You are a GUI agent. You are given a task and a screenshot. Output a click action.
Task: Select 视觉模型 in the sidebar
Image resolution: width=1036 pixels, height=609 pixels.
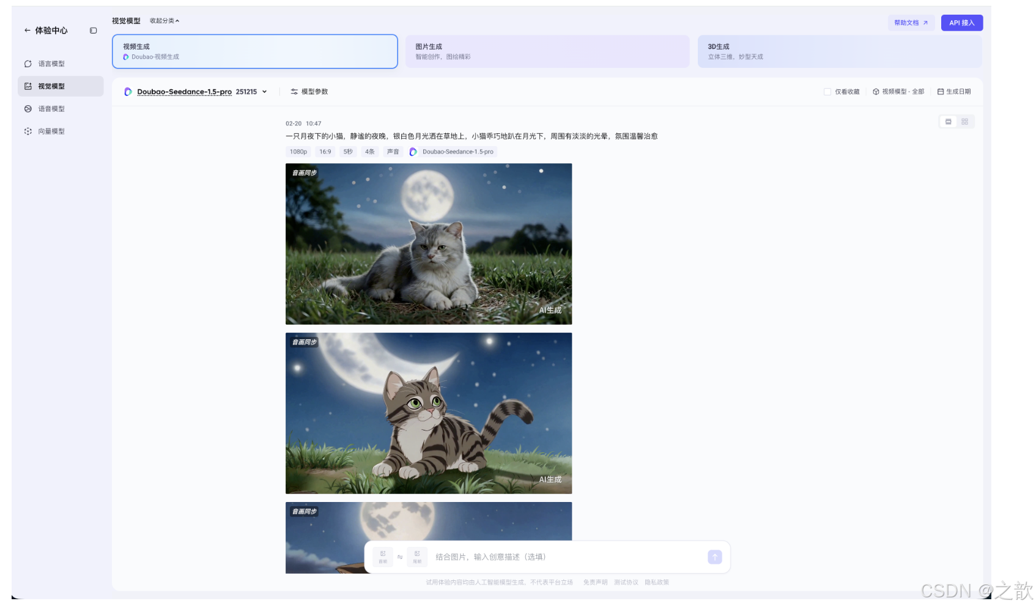pos(61,86)
